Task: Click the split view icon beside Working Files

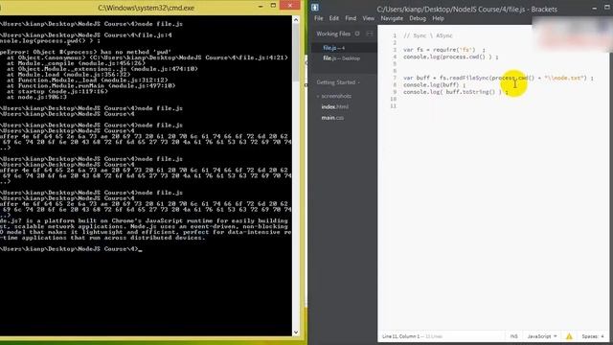Action: click(x=370, y=34)
